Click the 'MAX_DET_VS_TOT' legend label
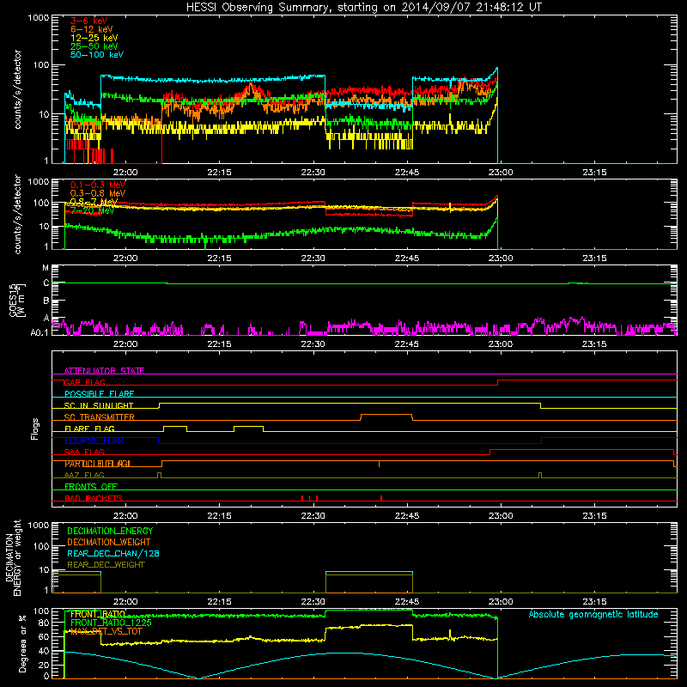The image size is (687, 687). 106,631
